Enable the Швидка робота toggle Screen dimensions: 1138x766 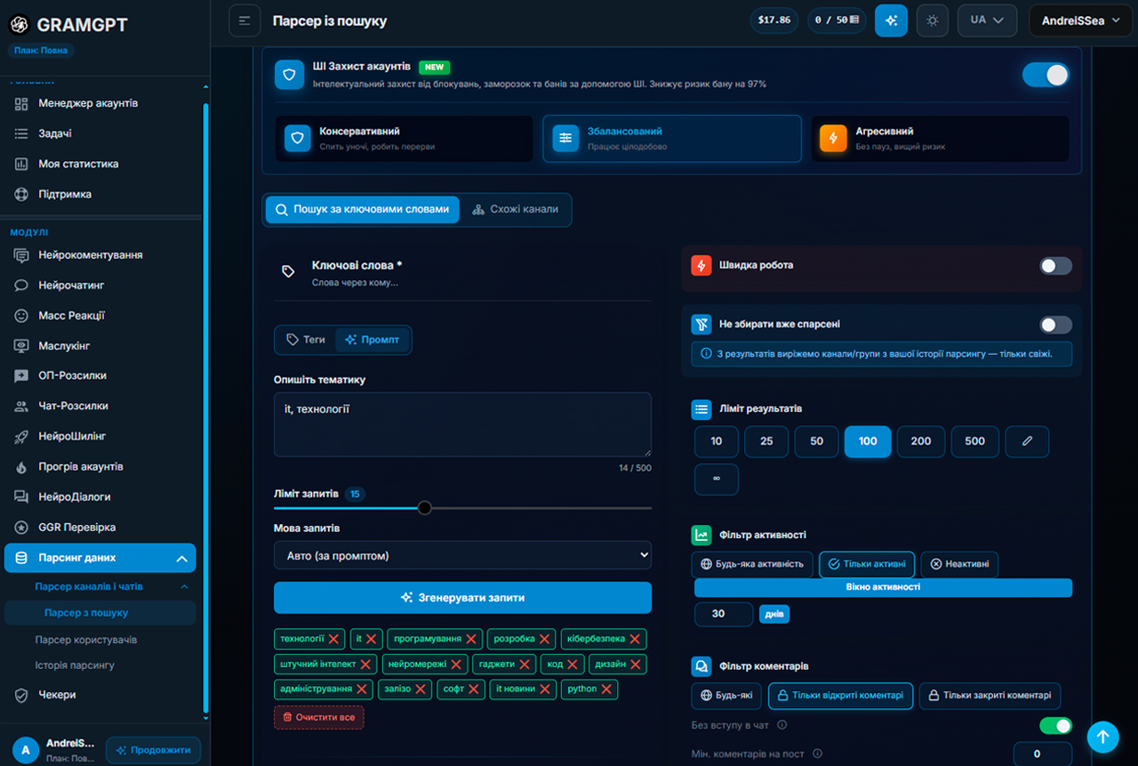coord(1055,265)
